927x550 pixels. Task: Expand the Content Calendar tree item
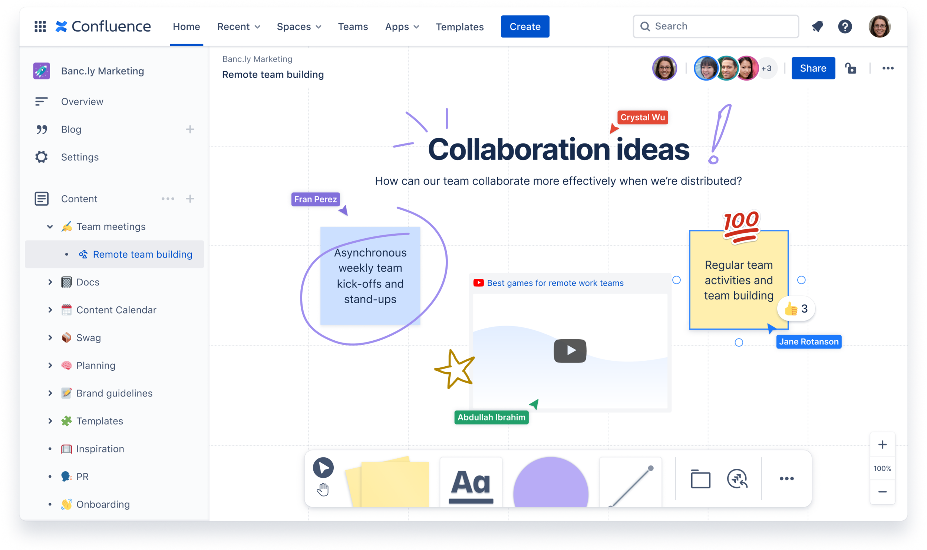point(50,310)
